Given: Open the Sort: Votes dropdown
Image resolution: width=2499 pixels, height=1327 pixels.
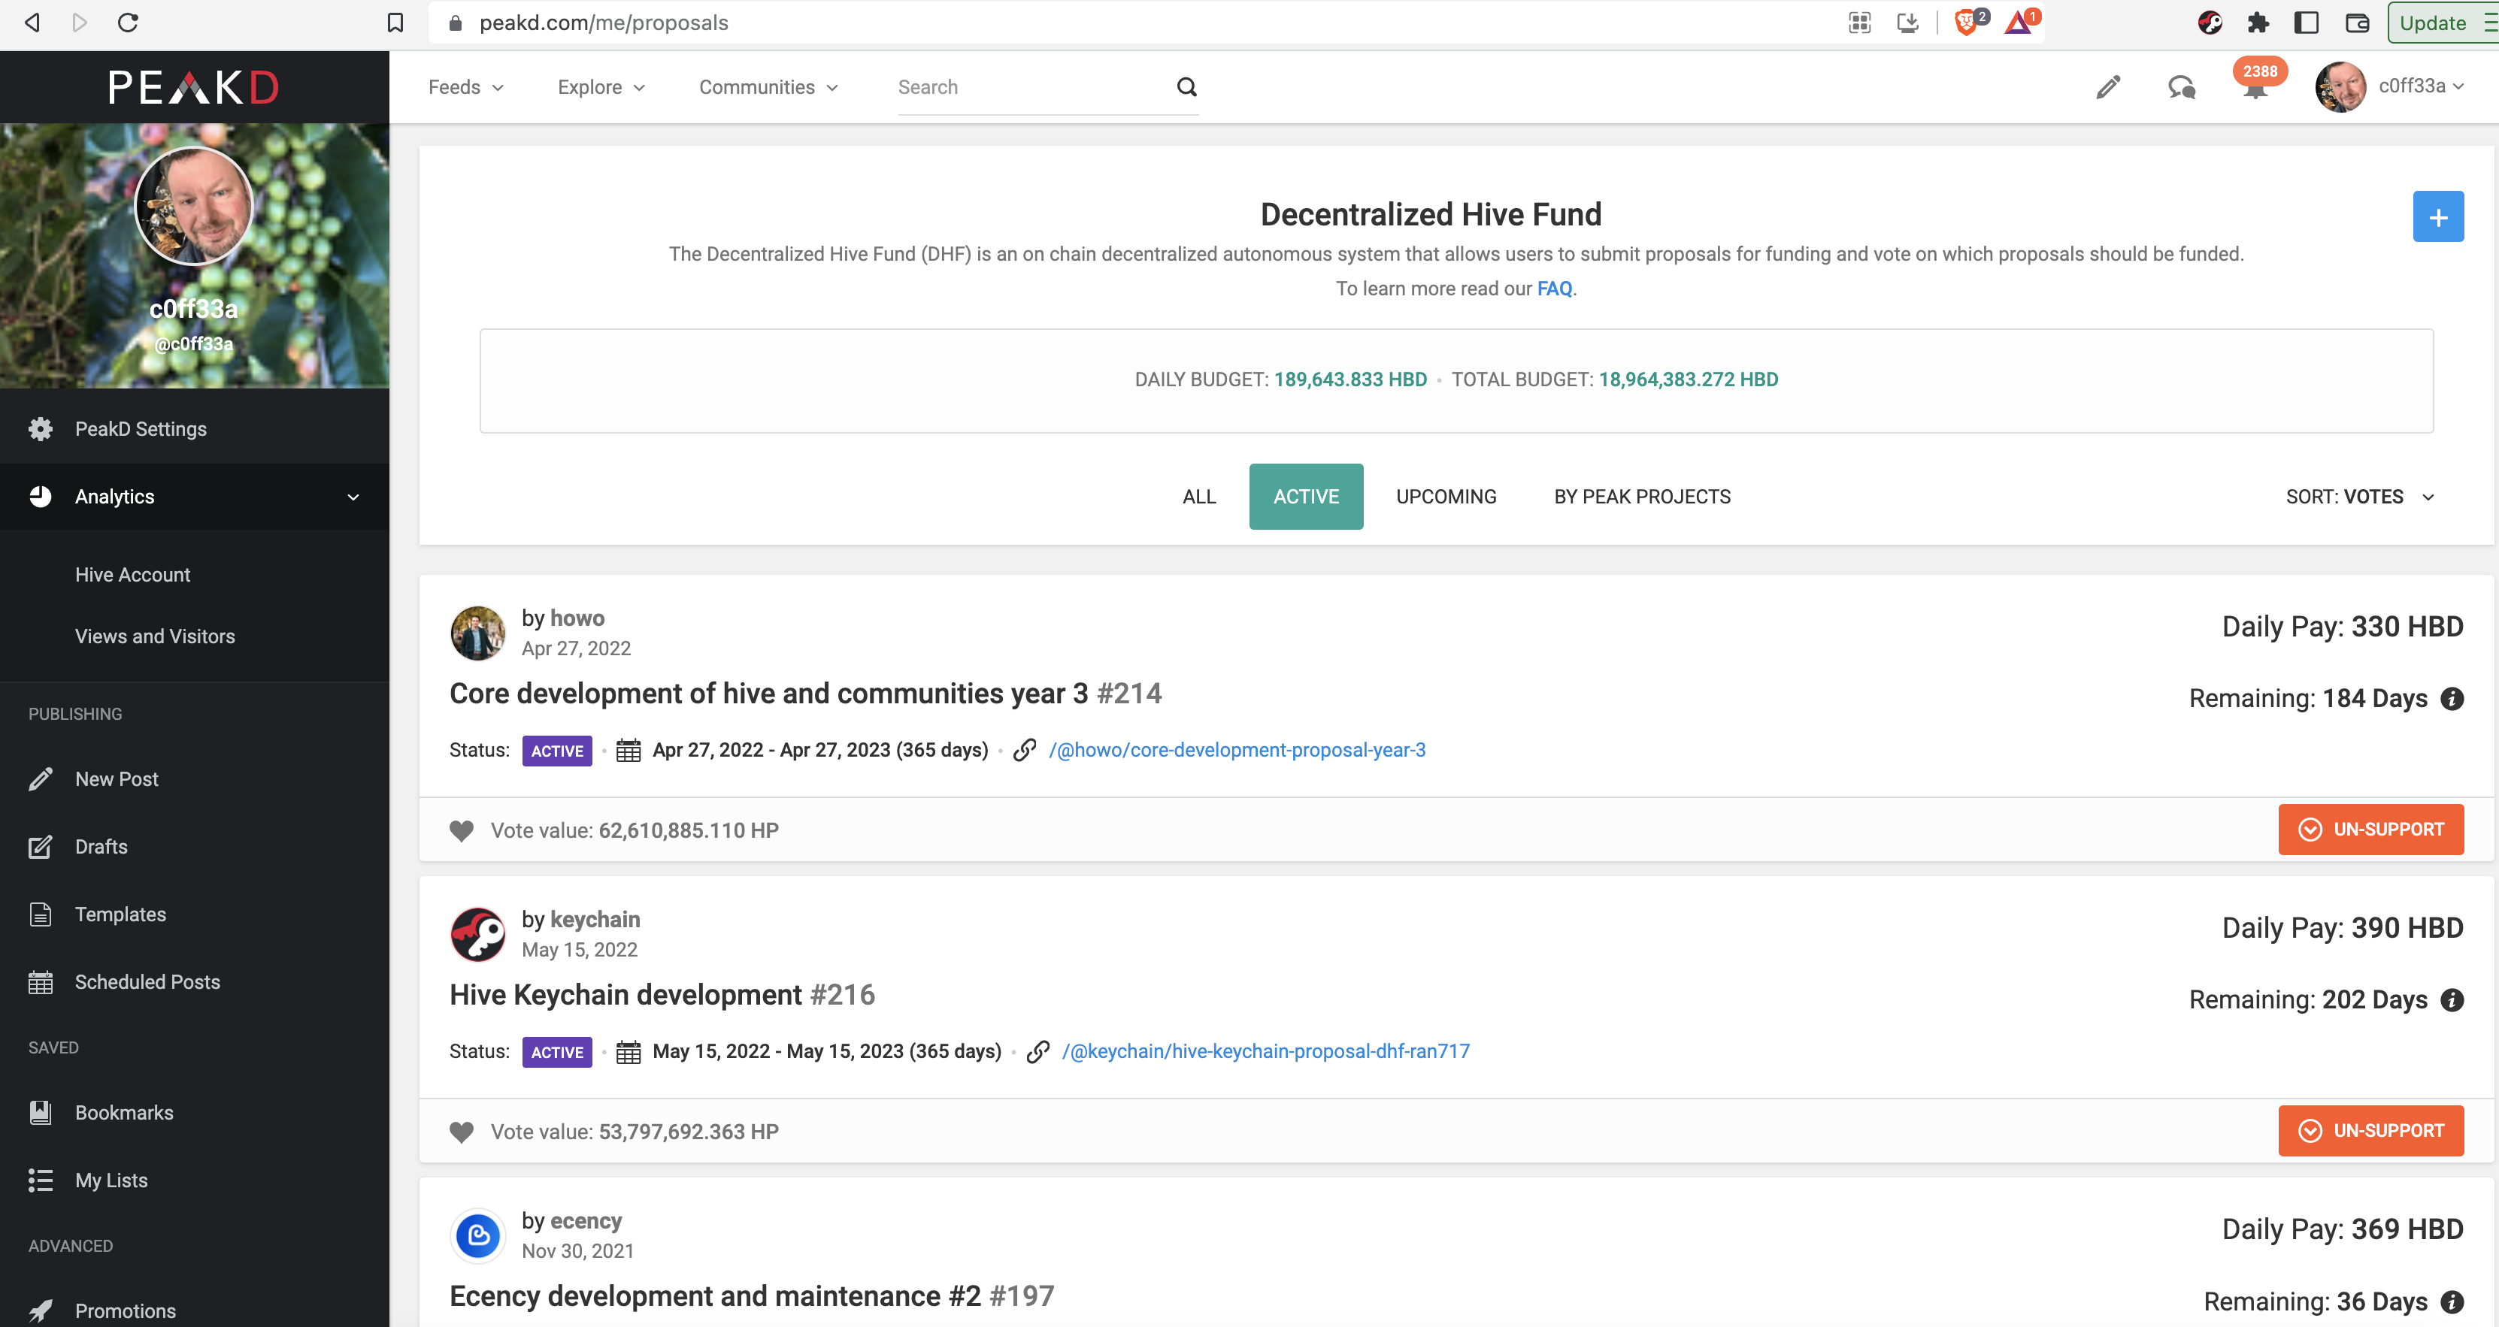Looking at the screenshot, I should (x=2360, y=497).
